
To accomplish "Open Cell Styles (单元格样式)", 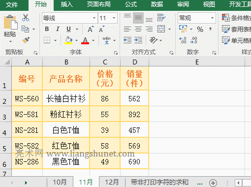I will (236, 40).
